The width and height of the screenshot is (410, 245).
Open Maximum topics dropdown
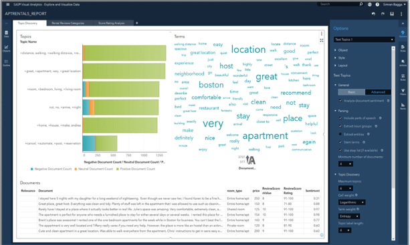[x=346, y=188]
